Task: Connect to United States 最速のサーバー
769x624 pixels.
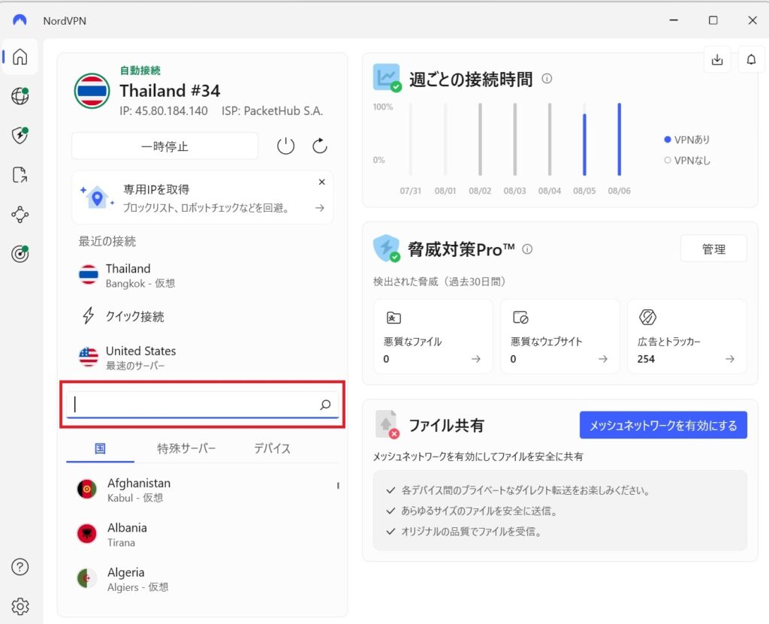Action: (202, 357)
